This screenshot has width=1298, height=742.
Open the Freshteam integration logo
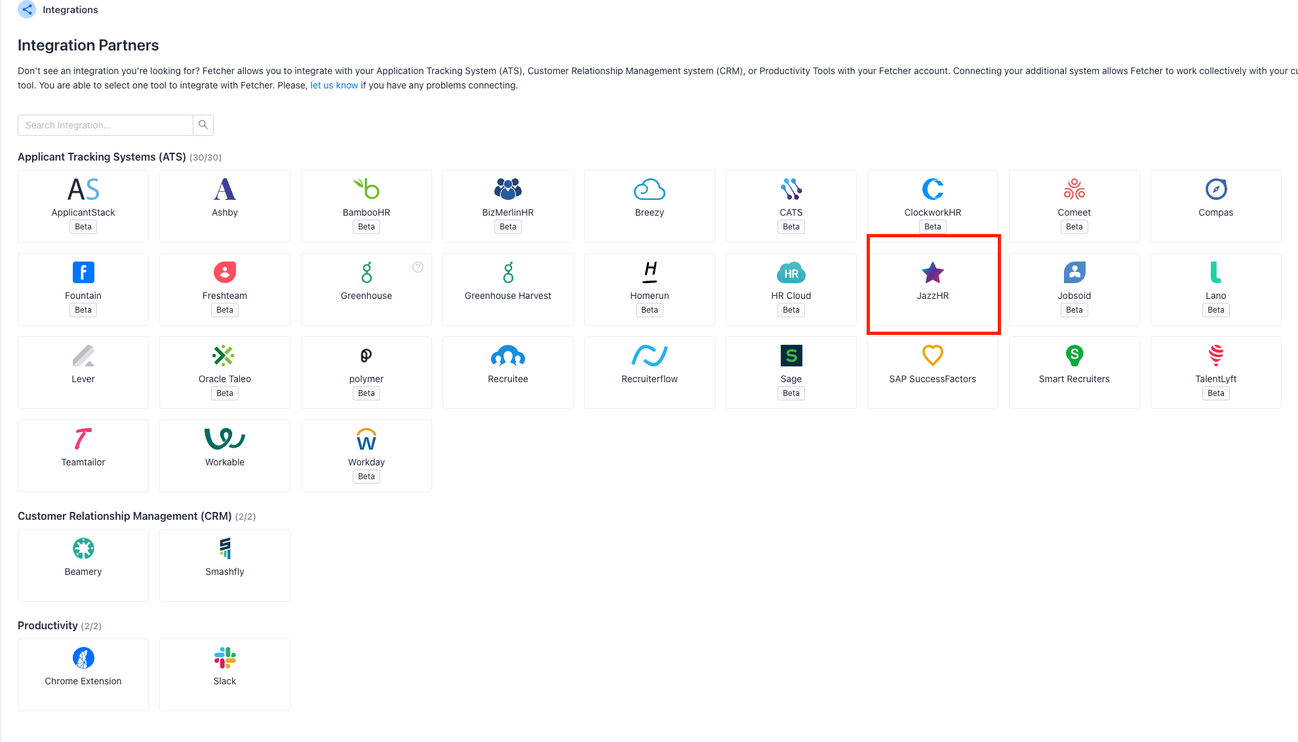coord(225,272)
